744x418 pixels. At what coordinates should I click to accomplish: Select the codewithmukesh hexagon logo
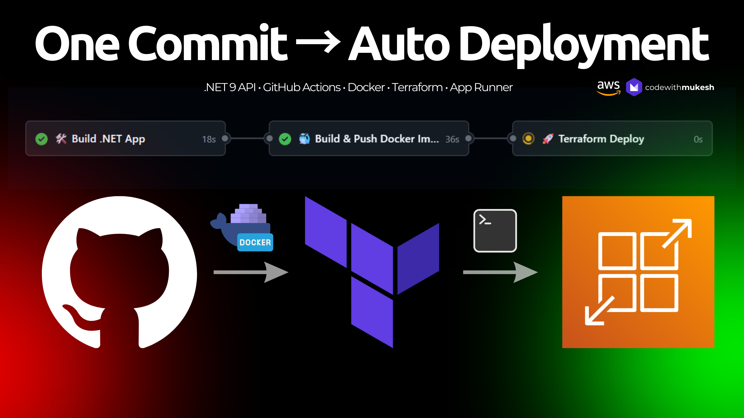[634, 87]
